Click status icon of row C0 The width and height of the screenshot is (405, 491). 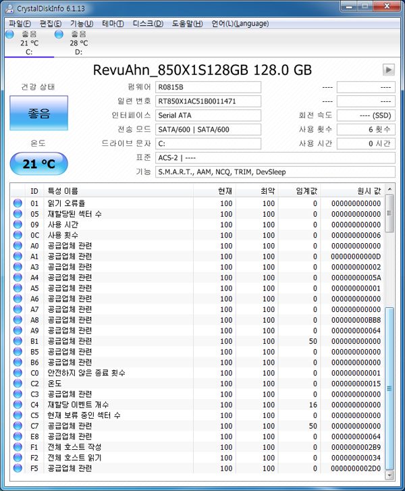pos(18,373)
